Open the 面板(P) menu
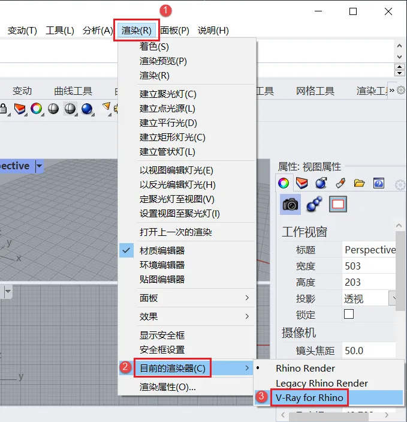Viewport: 407px width, 422px height. pyautogui.click(x=175, y=31)
